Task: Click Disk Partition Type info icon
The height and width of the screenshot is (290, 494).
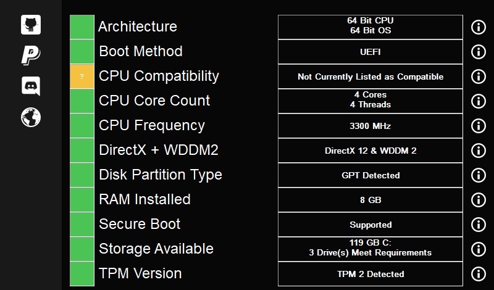Action: click(x=479, y=175)
